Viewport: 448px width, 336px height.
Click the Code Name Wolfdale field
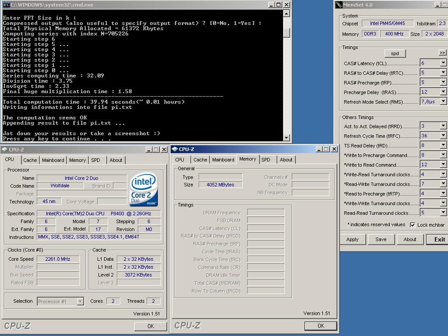pyautogui.click(x=60, y=185)
